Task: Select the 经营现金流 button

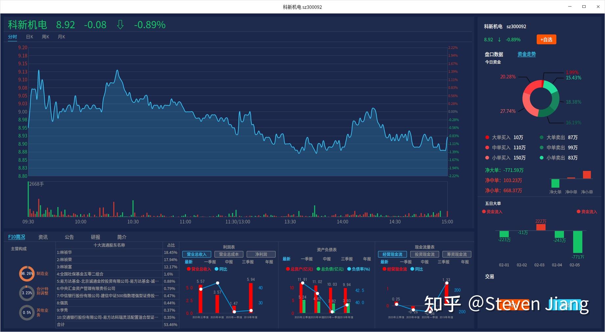Action: coord(392,254)
